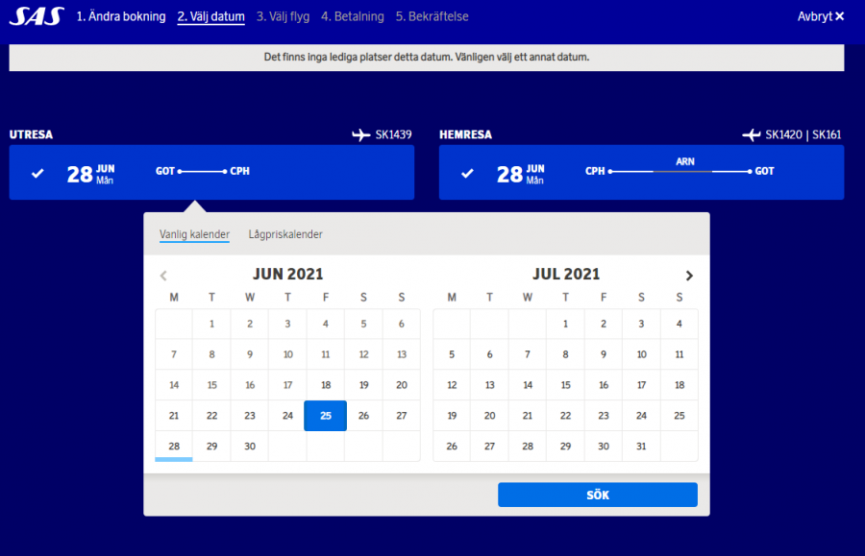The height and width of the screenshot is (556, 865).
Task: Click step 2 Välj datum
Action: tap(210, 16)
